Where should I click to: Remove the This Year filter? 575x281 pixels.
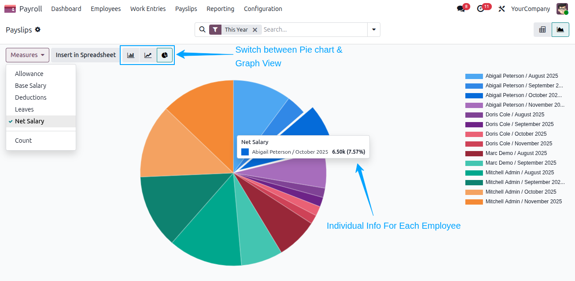tap(254, 30)
